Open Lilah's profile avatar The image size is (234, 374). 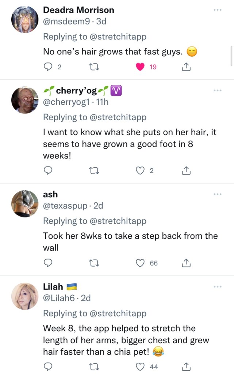click(x=25, y=296)
